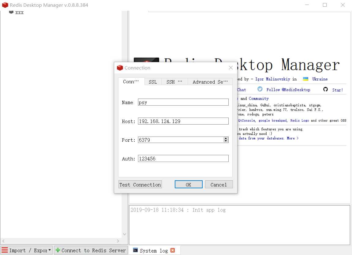Cancel the Connection dialog
The width and height of the screenshot is (352, 255).
pos(219,185)
